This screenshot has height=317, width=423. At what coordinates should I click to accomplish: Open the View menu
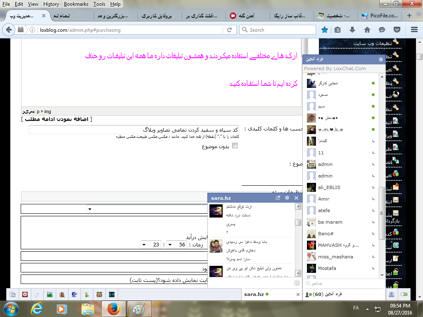[33, 4]
